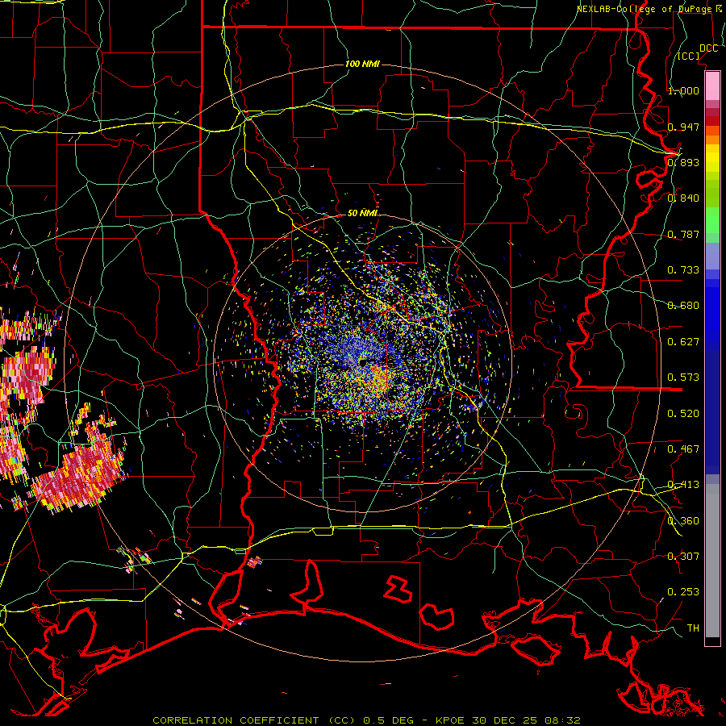Image resolution: width=726 pixels, height=726 pixels.
Task: Click the TH threshold label
Action: [x=693, y=628]
